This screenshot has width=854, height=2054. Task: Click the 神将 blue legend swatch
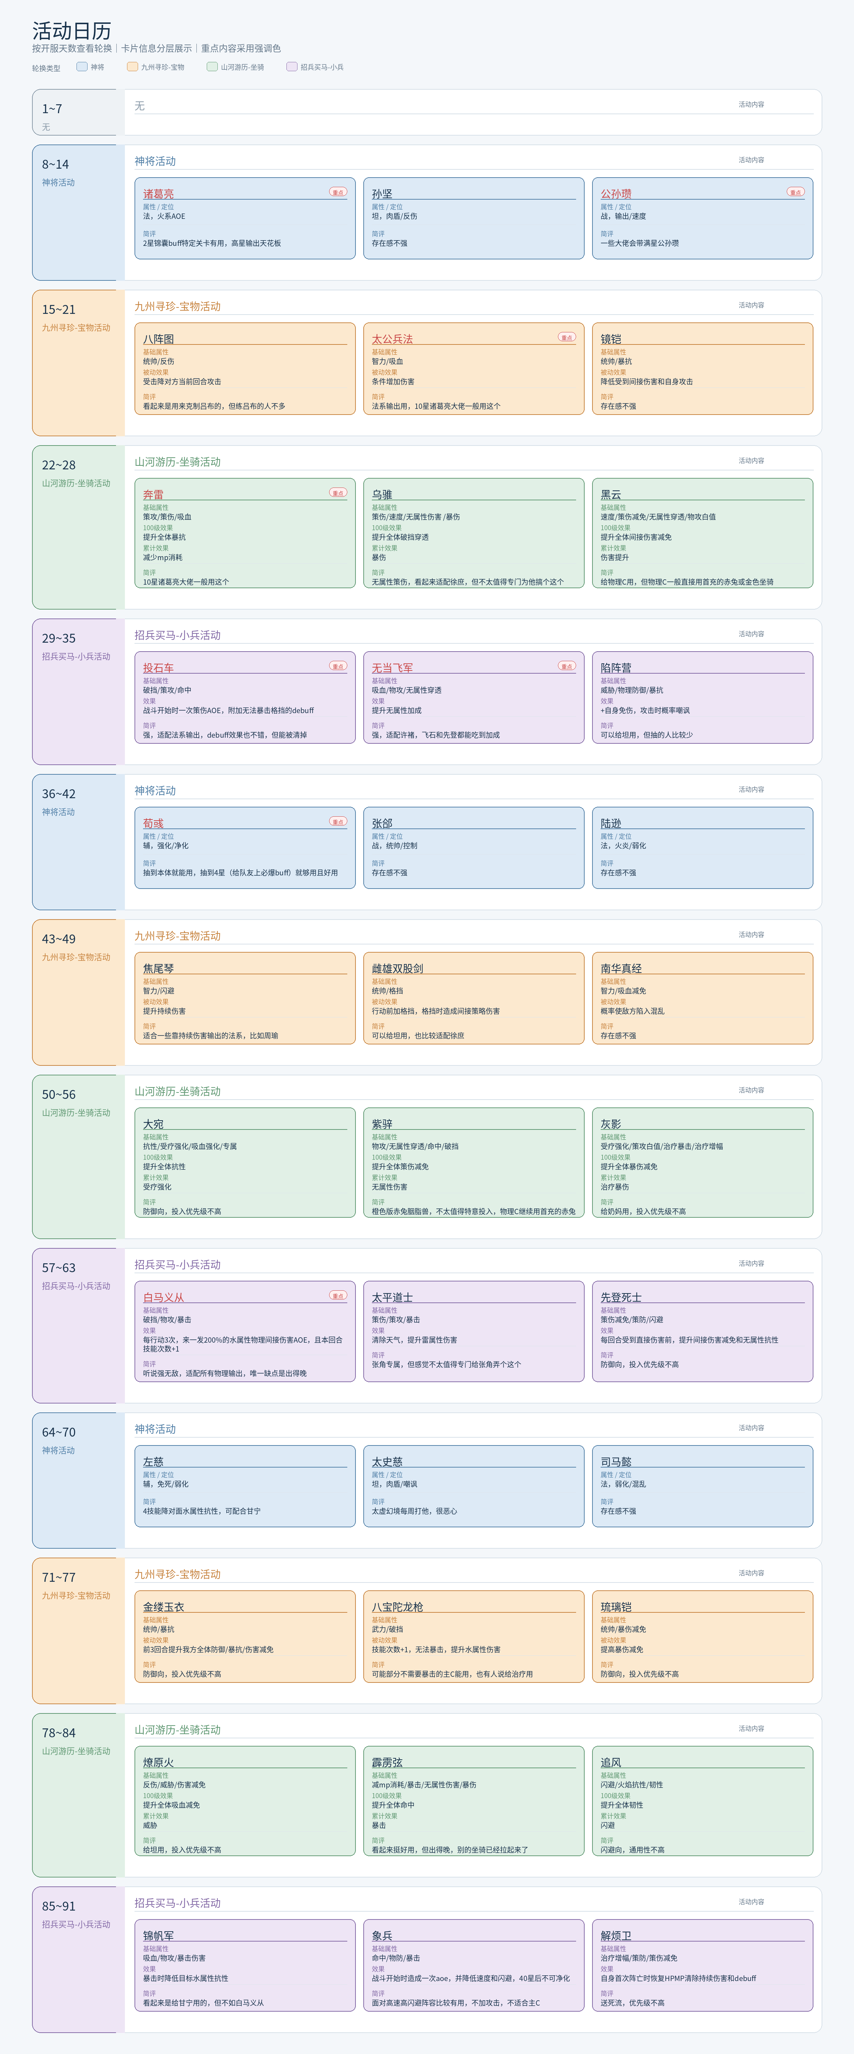[x=81, y=67]
